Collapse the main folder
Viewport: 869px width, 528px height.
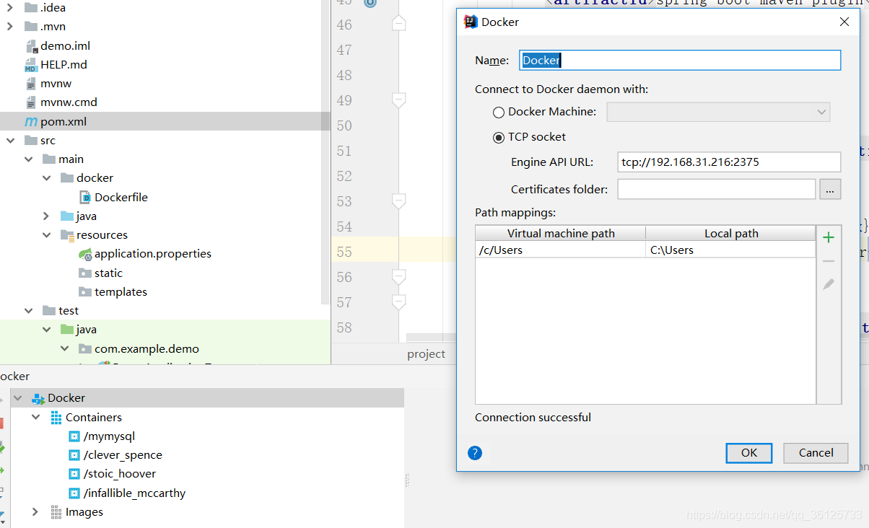point(29,159)
